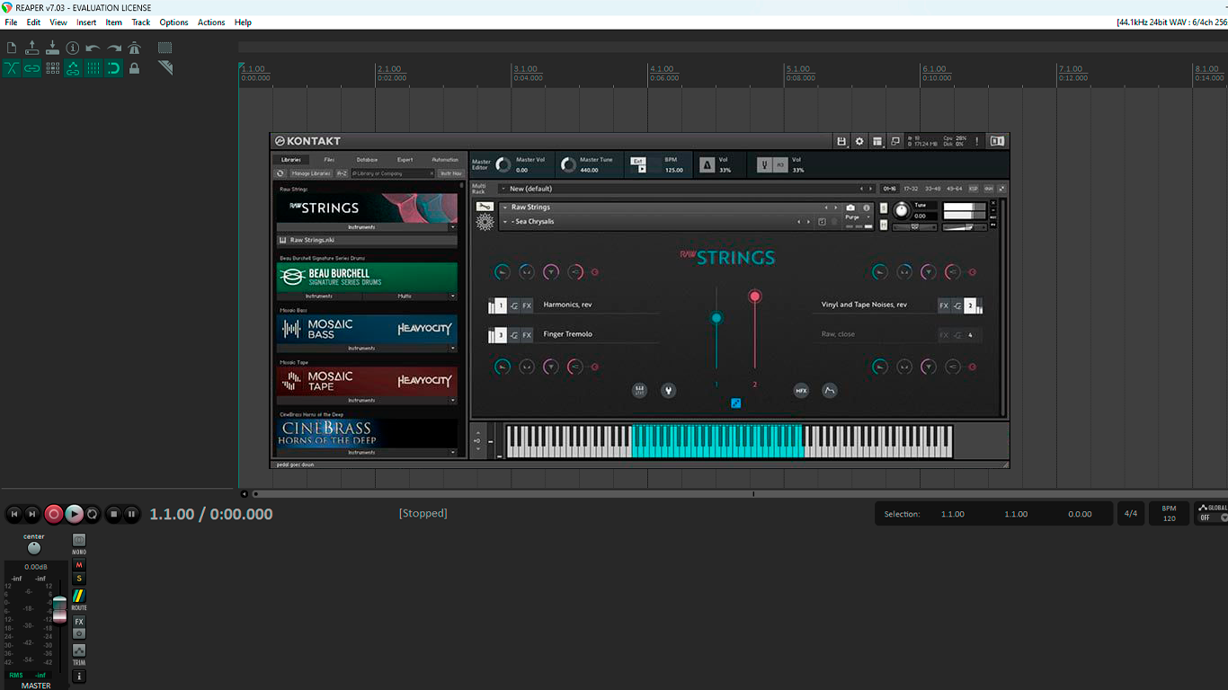Click the library refresh icon

click(280, 173)
